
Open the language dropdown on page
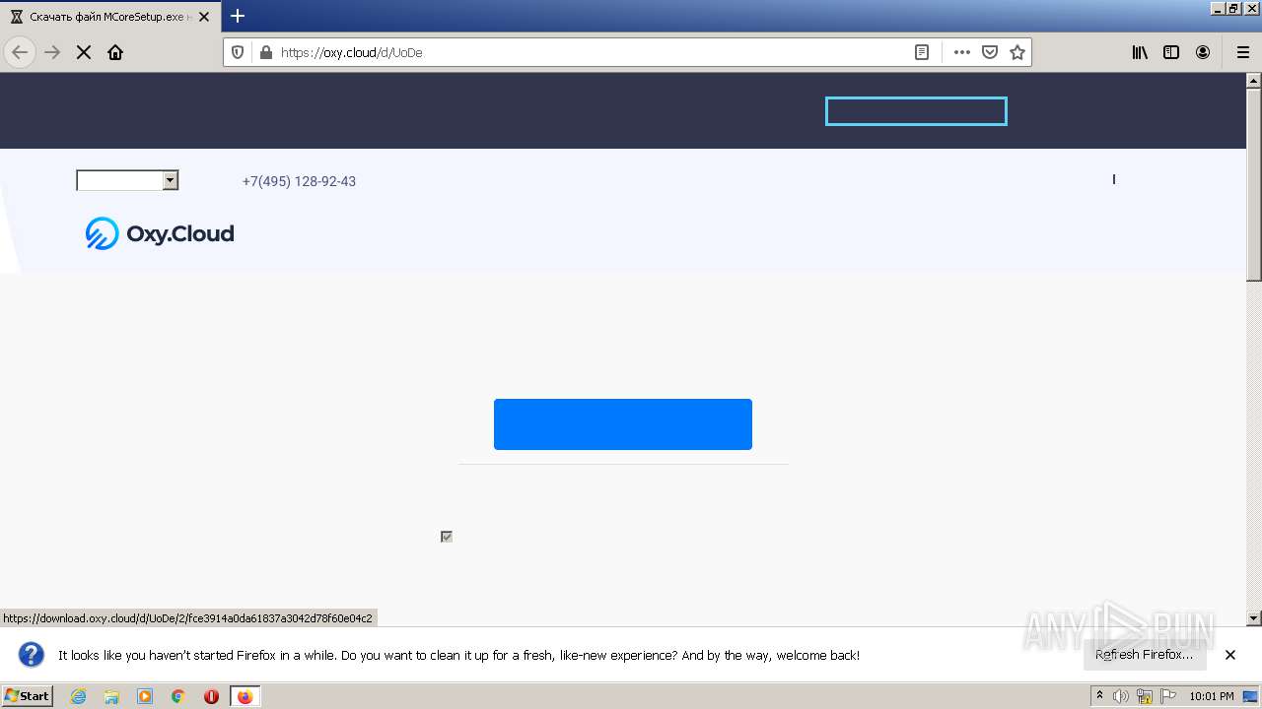coord(127,180)
